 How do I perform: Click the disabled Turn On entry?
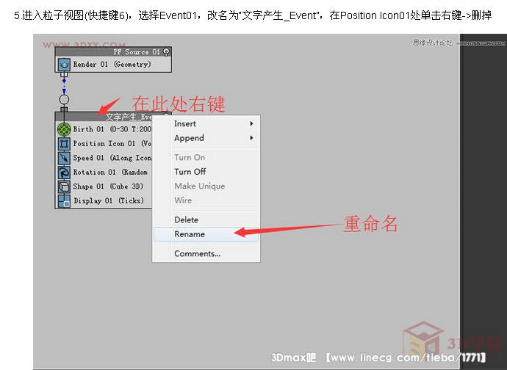tap(206, 157)
